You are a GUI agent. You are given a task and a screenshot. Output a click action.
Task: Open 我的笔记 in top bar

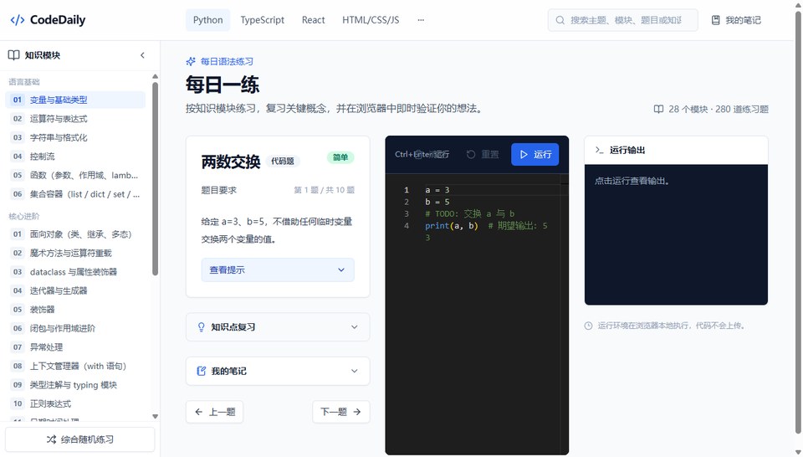point(736,20)
